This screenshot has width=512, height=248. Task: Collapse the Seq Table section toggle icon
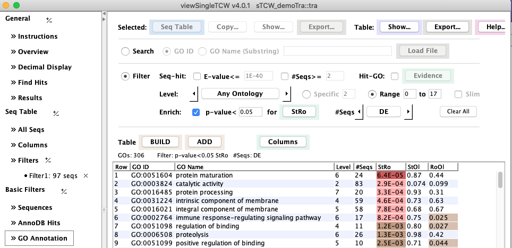56,113
